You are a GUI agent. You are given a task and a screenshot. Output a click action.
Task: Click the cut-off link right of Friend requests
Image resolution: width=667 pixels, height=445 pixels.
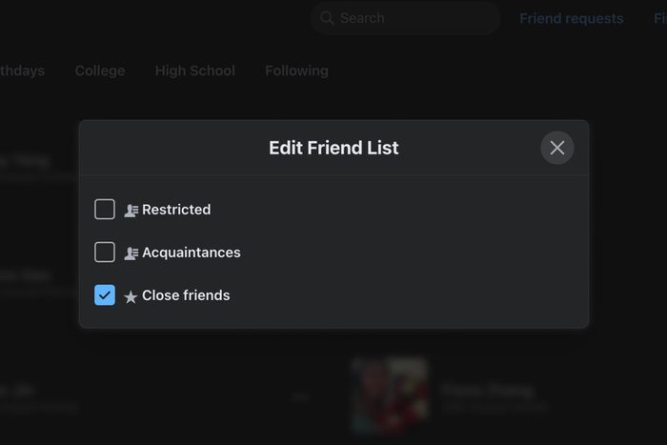[x=659, y=18]
